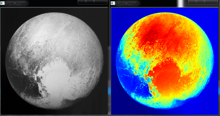The width and height of the screenshot is (220, 116).
Task: Click the false-color Pluto picture in color_image
Action: 165,61
